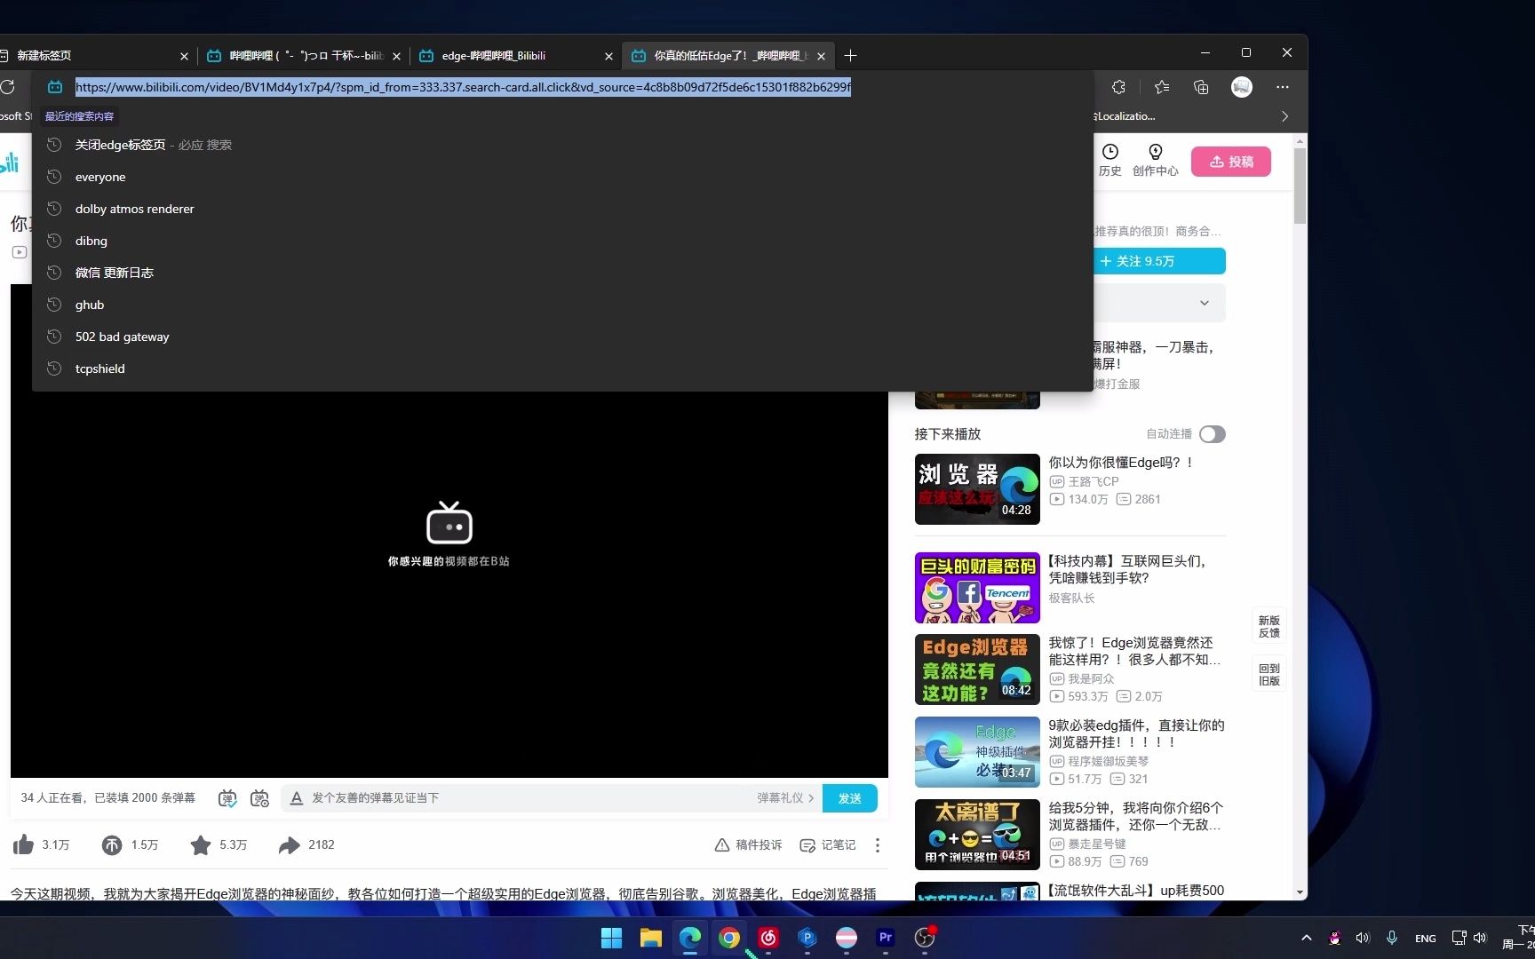Show hidden tray icons chevron
The image size is (1535, 959).
(1306, 938)
